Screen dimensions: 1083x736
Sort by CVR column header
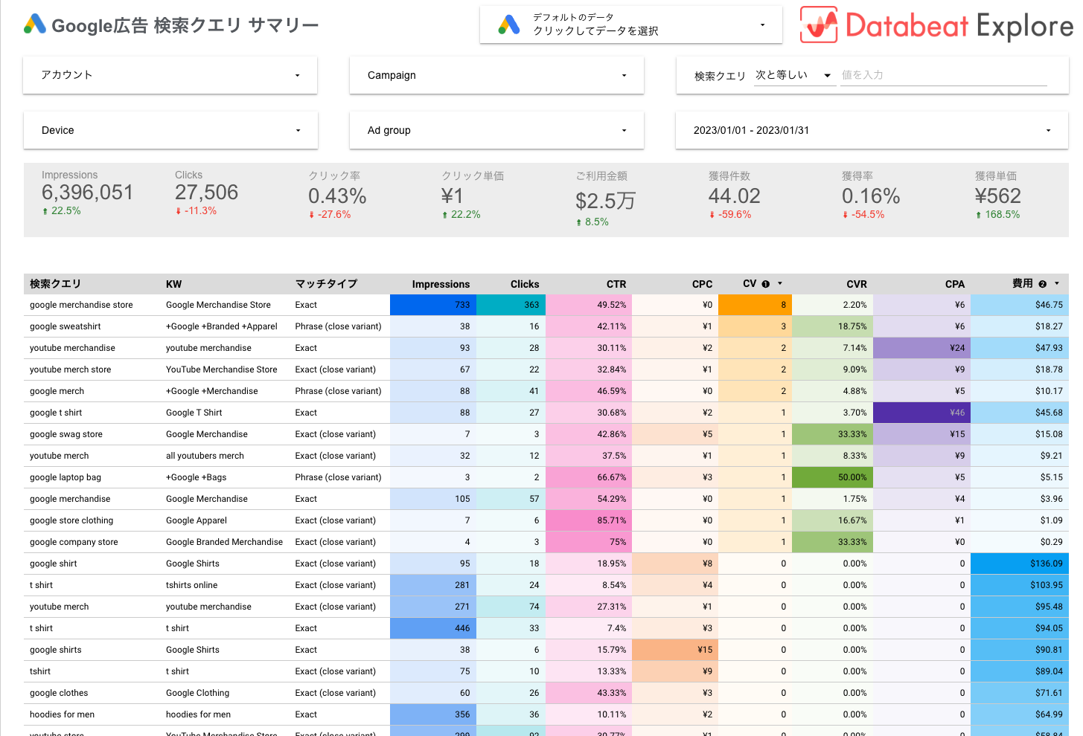(857, 284)
